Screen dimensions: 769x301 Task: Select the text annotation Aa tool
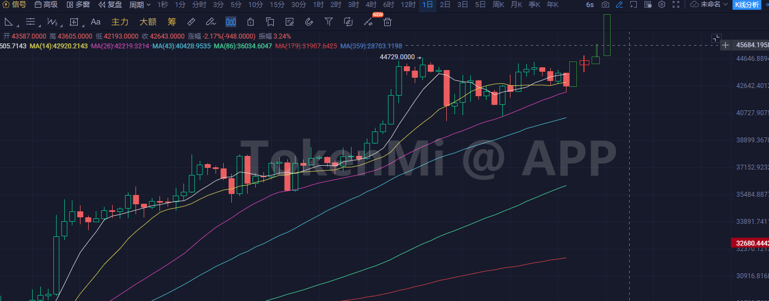(x=95, y=22)
